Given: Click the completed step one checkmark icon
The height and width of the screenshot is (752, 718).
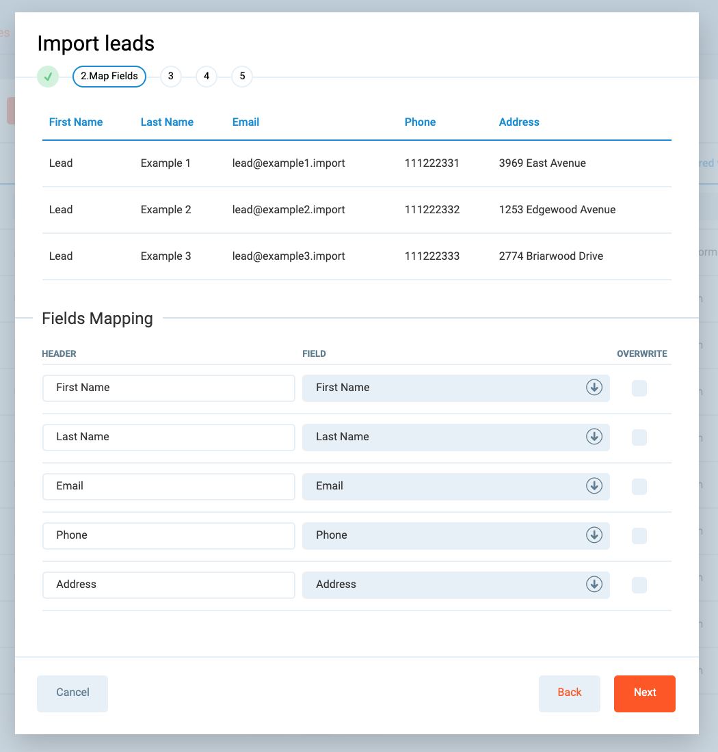Looking at the screenshot, I should coord(48,77).
